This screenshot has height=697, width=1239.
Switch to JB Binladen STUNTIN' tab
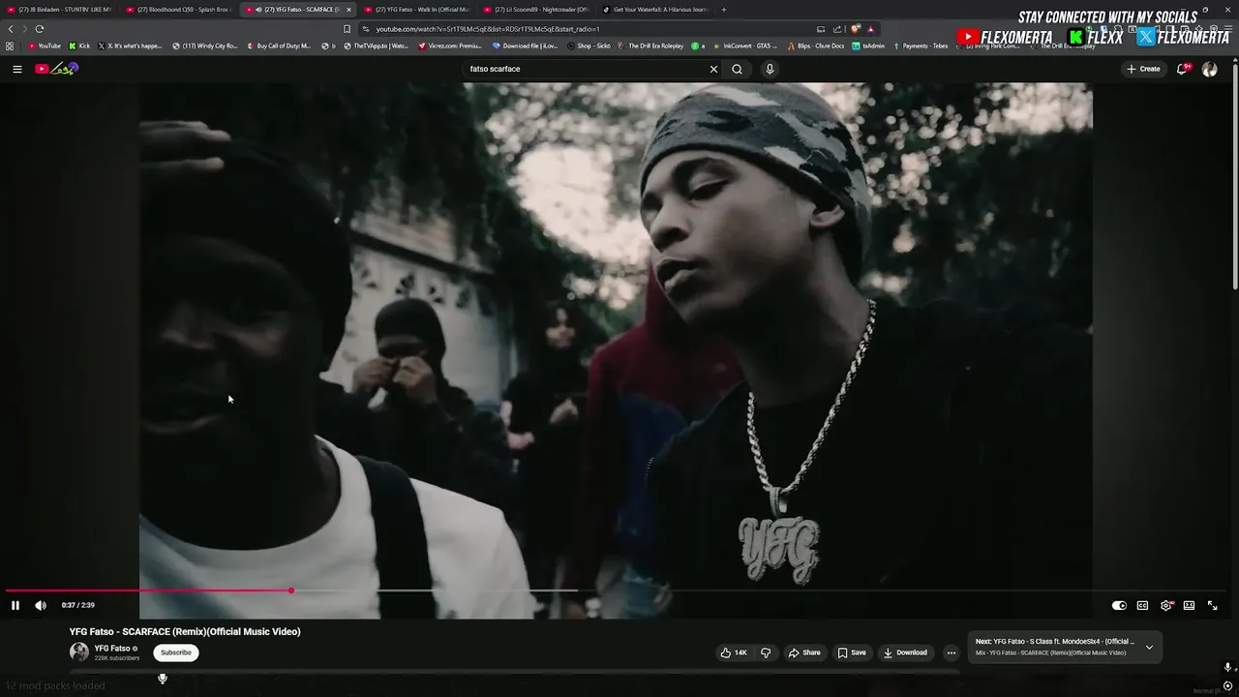click(x=60, y=10)
